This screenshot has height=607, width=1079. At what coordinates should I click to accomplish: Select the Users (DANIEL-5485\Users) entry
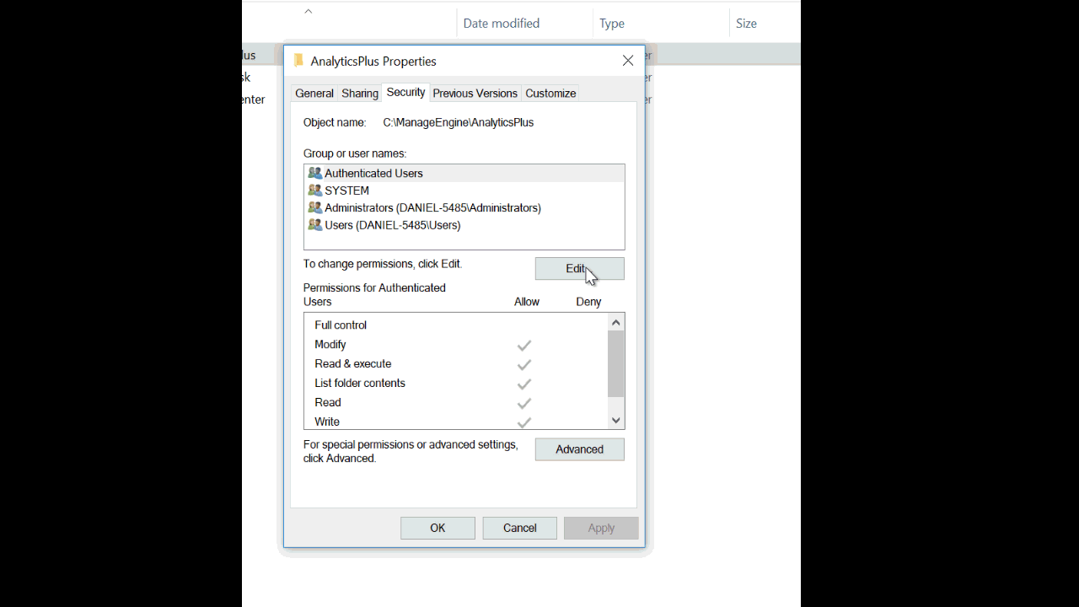[464, 225]
